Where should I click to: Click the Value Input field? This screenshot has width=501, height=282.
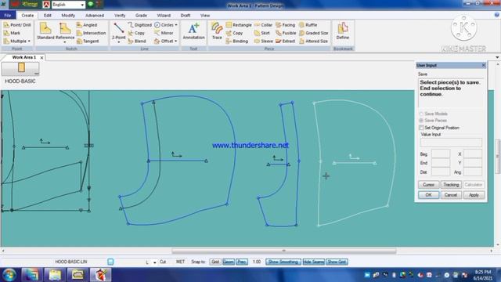click(x=451, y=143)
